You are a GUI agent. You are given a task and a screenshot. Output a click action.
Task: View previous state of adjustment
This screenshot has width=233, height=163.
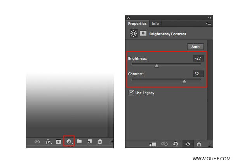[x=164, y=144]
